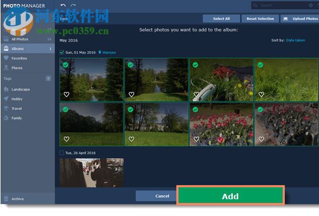The image size is (319, 216).
Task: Favorite the second pond lawn photo heart
Action: 131,94
